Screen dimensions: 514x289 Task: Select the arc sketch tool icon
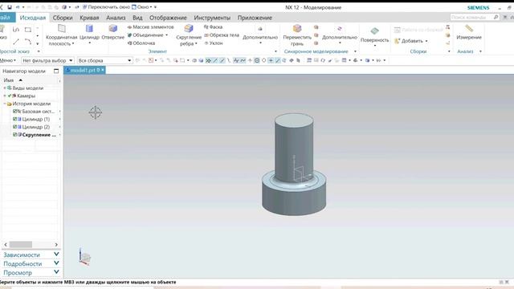[x=28, y=42]
